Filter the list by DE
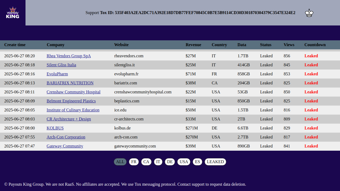 170,162
